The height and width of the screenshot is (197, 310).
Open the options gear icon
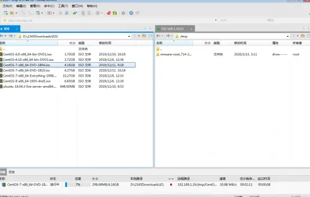pos(123,13)
